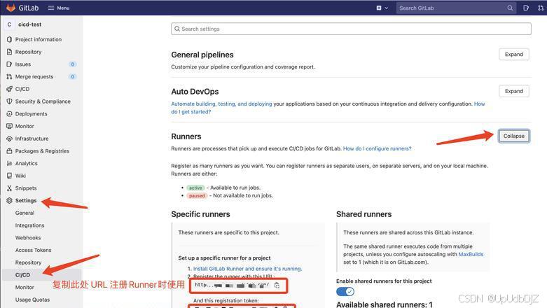Click the Monitor screen icon in the sidebar
547x308 pixels.
9,126
